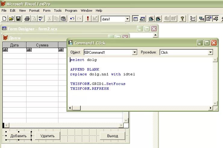The image size is (223, 148).
Task: Close the Command1.Click code window
Action: click(214, 43)
